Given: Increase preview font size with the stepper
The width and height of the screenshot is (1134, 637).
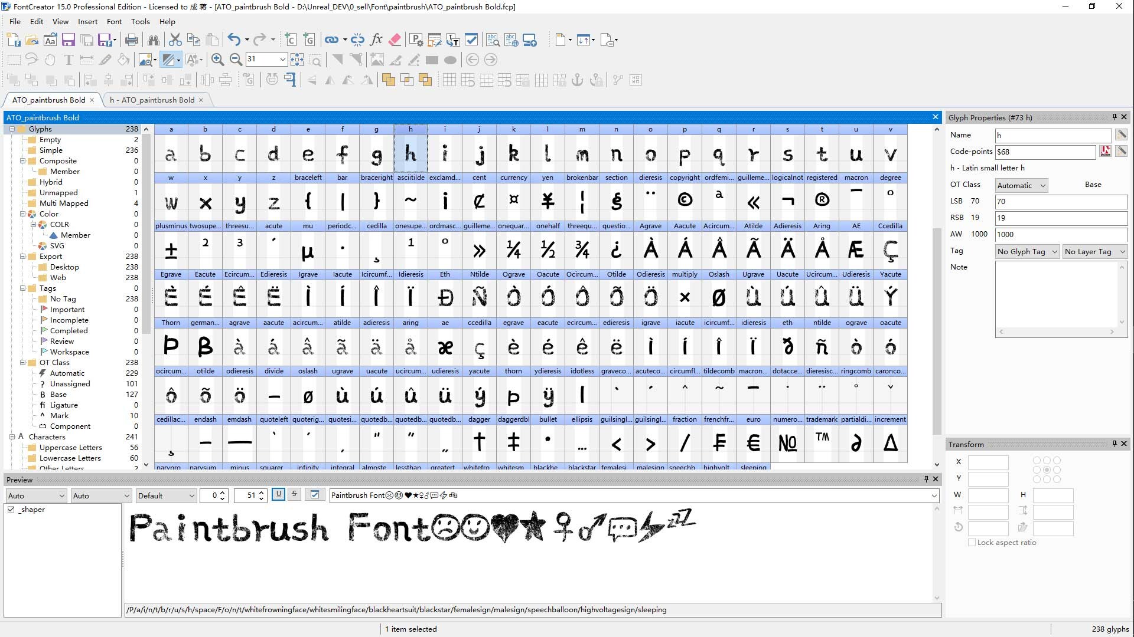Looking at the screenshot, I should pos(262,492).
